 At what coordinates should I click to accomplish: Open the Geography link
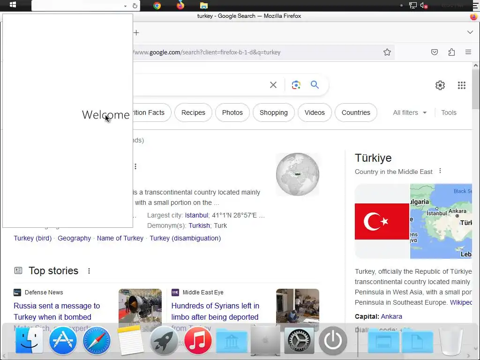(x=74, y=238)
